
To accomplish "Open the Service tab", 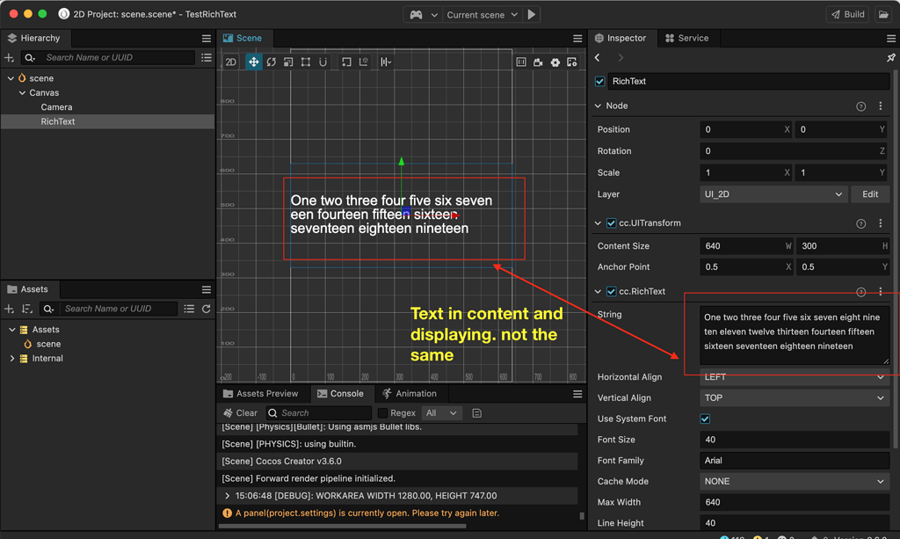I will click(686, 39).
